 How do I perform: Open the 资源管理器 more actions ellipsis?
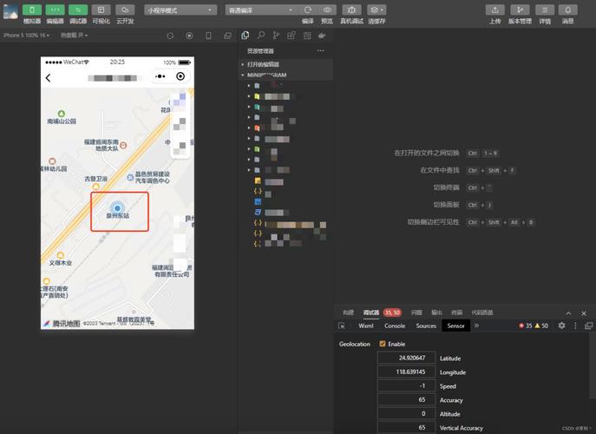point(320,50)
